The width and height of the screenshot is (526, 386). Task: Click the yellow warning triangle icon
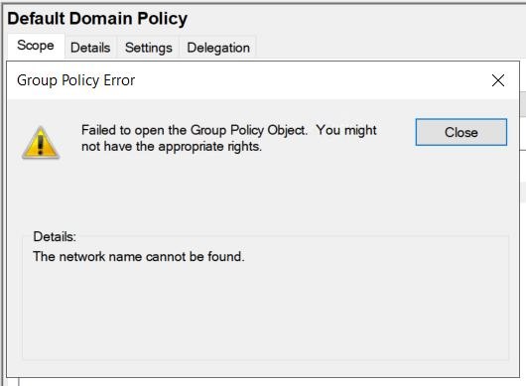[41, 143]
